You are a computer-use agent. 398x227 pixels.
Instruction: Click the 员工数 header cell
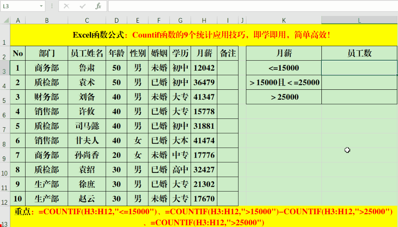(359, 53)
